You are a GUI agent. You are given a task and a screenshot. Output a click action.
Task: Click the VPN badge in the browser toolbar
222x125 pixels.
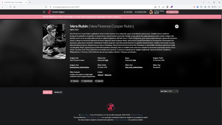[x=214, y=7]
